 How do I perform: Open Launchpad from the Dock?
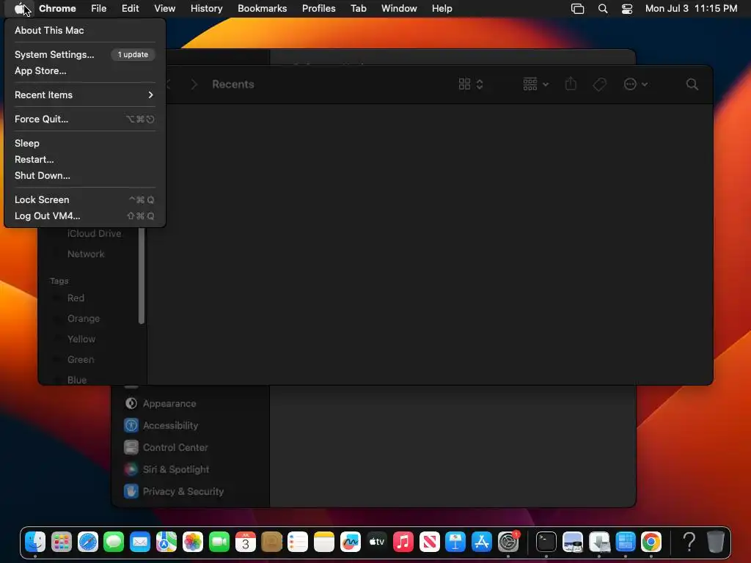click(62, 542)
